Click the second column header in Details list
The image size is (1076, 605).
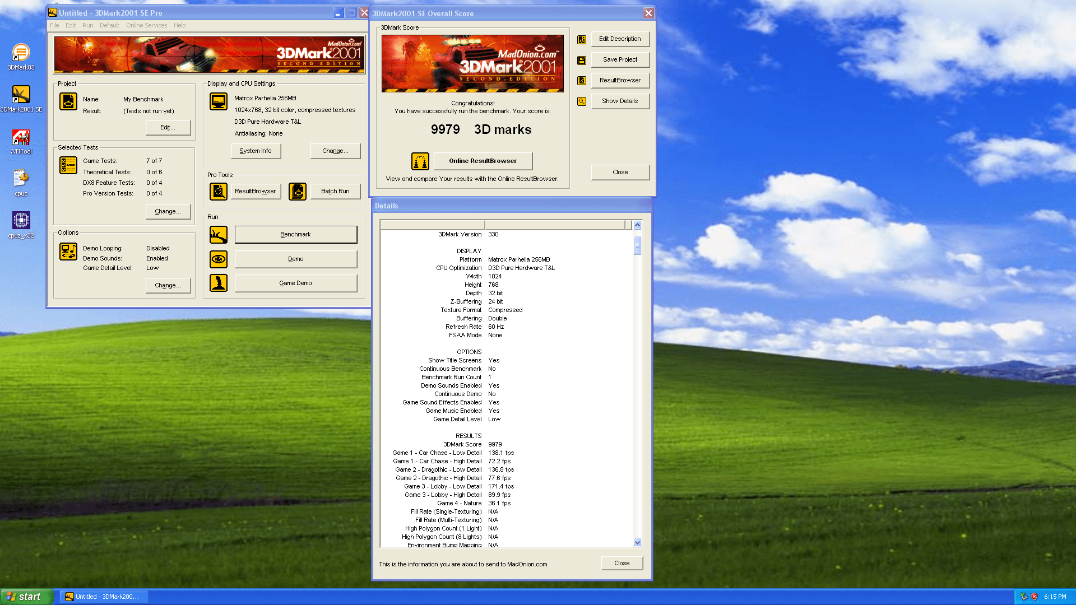555,225
